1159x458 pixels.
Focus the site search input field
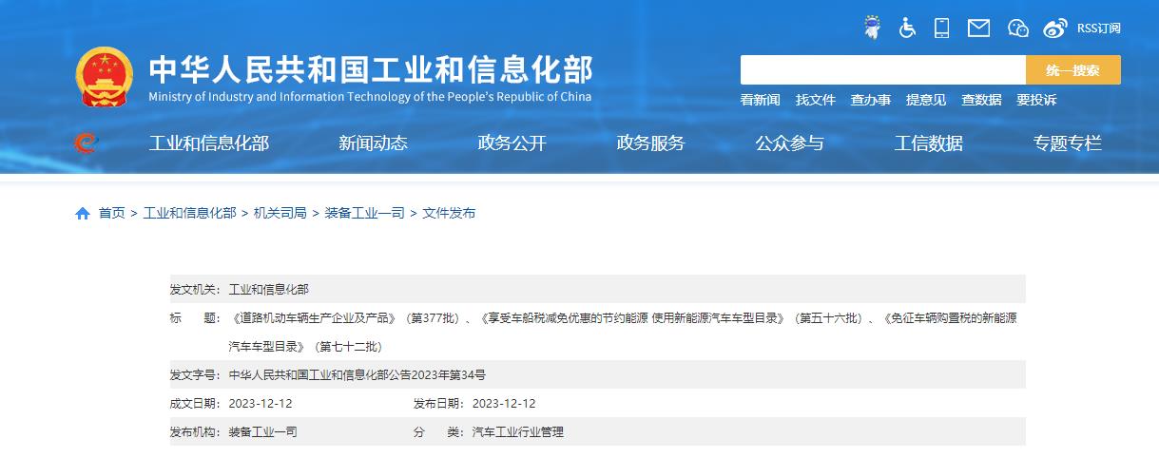pyautogui.click(x=883, y=70)
